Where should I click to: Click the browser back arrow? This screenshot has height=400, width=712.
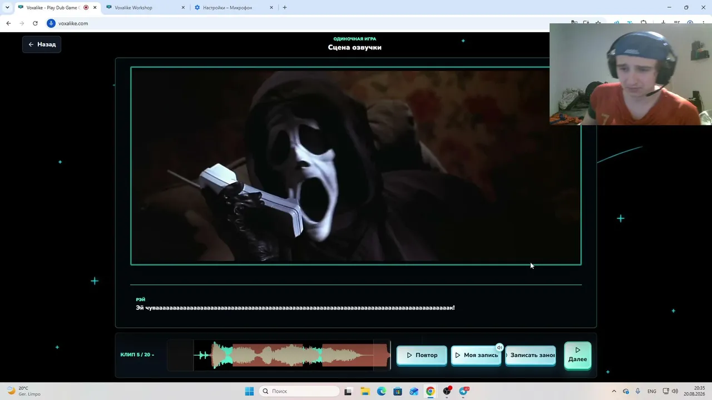point(8,23)
